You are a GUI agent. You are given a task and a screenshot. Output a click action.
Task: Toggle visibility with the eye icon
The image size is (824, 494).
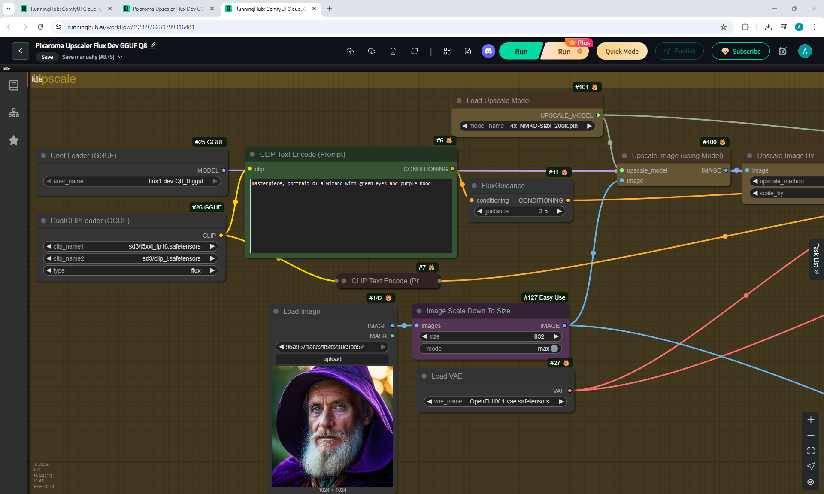(810, 482)
